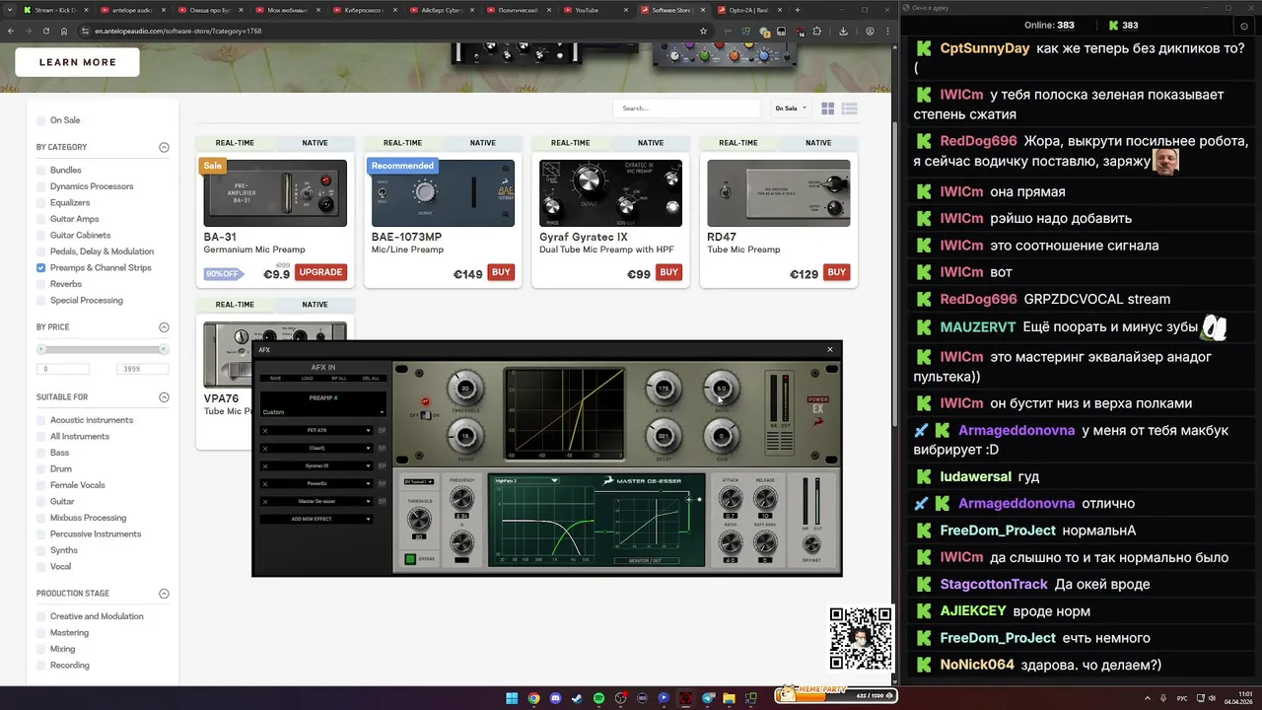Adjust the PowerEx Range knob
Image resolution: width=1262 pixels, height=710 pixels.
pos(465,436)
